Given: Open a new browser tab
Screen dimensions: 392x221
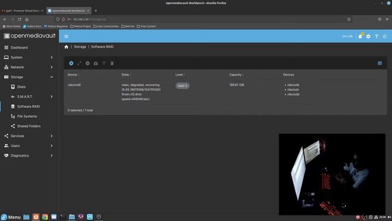Looking at the screenshot, I should tap(96, 11).
